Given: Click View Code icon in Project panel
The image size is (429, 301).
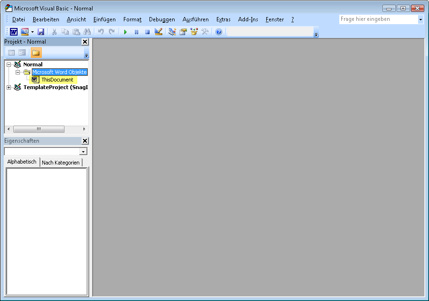Looking at the screenshot, I should (11, 53).
